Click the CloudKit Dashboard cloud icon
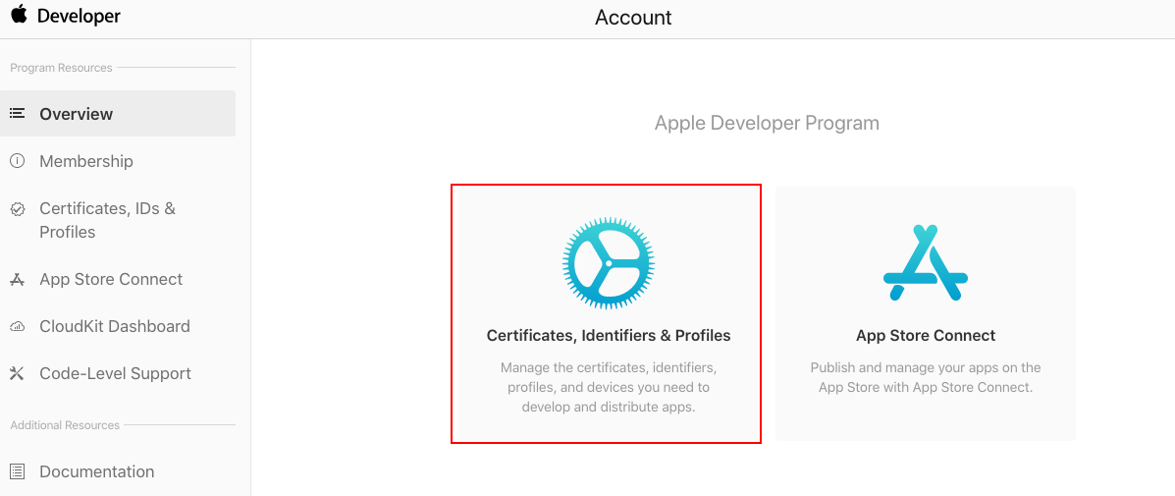1175x496 pixels. [18, 327]
